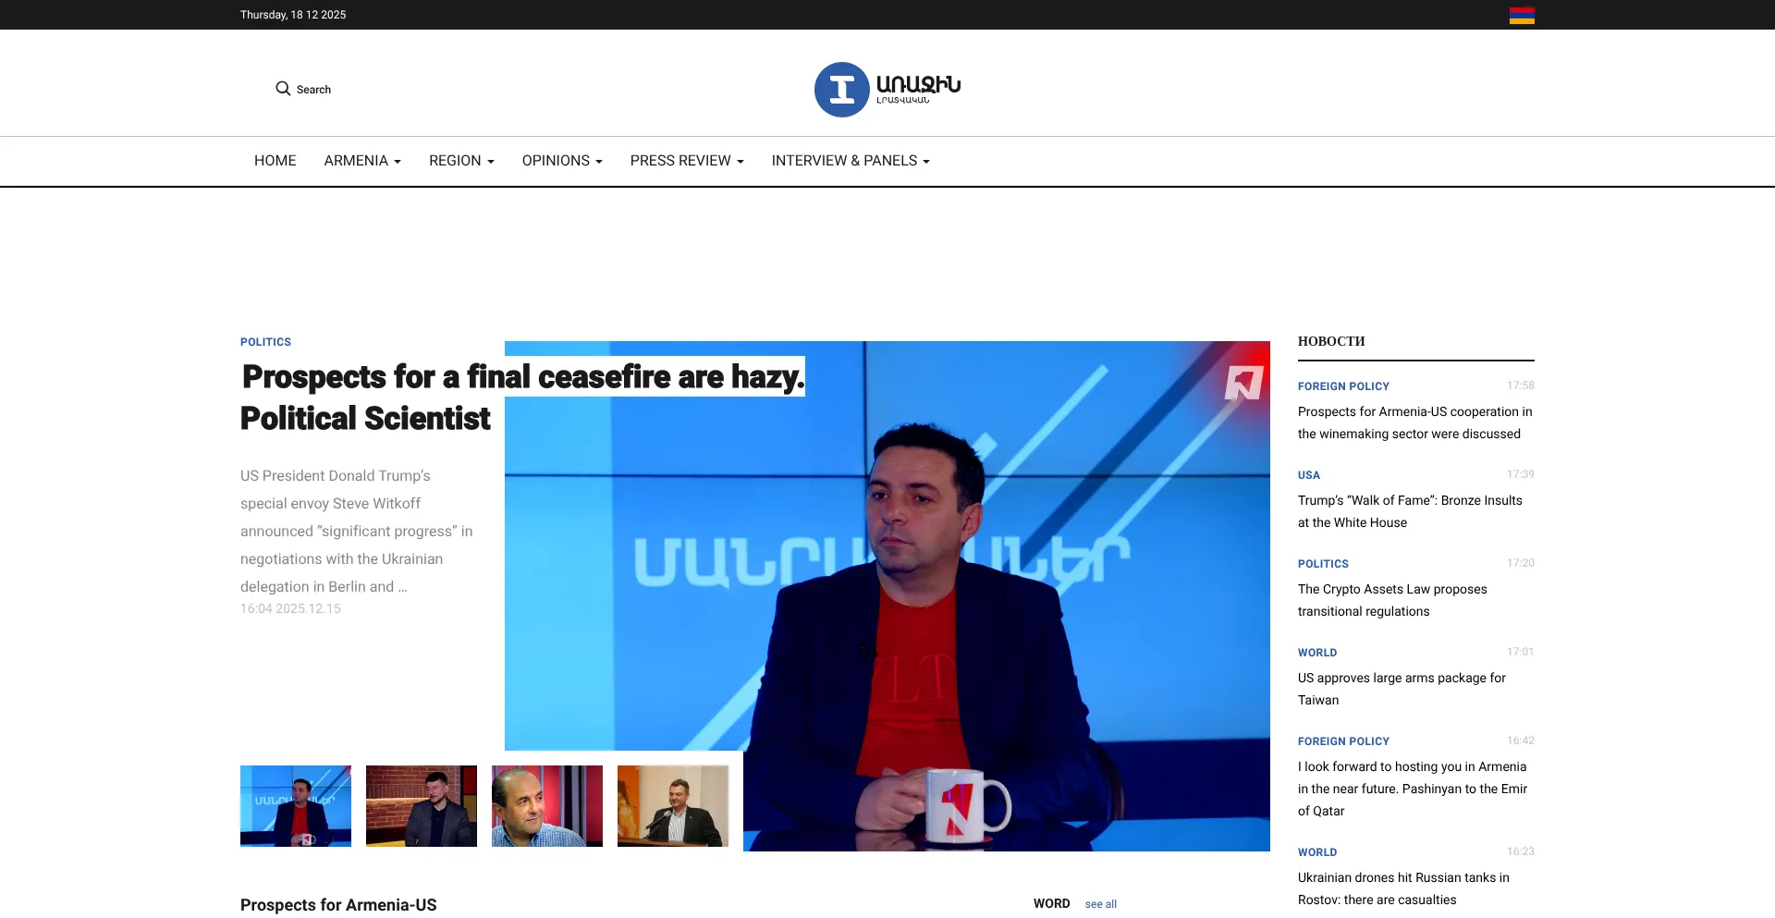This screenshot has height=918, width=1775.
Task: Click the magnifying glass search icon
Action: point(283,89)
